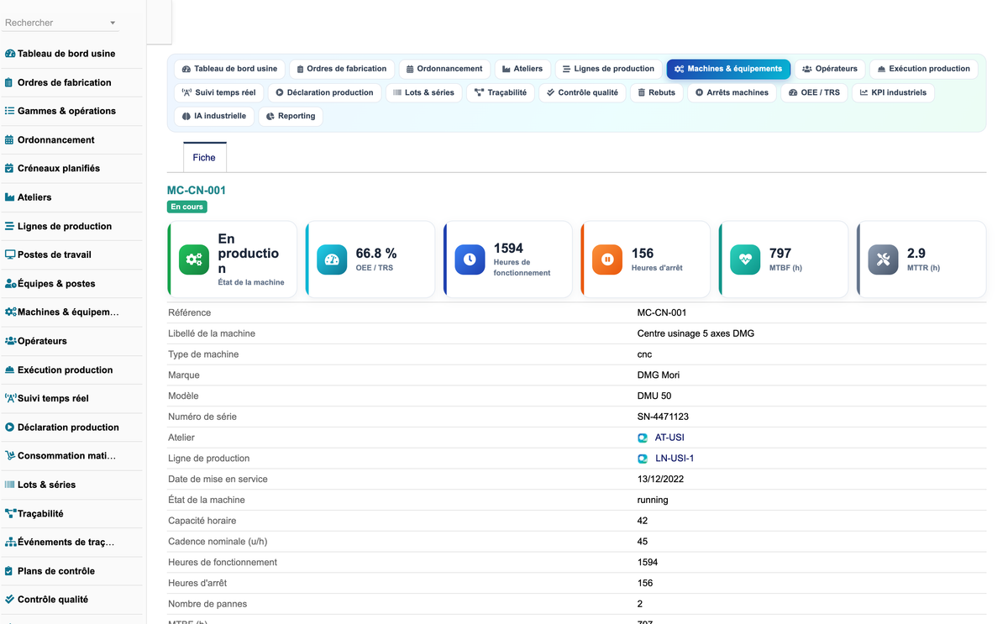Click orange pause icon Heures d'arrêt

click(x=607, y=260)
